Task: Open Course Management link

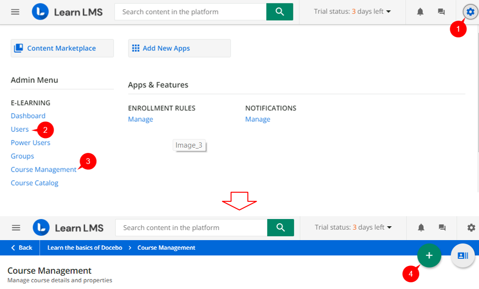Action: 43,170
